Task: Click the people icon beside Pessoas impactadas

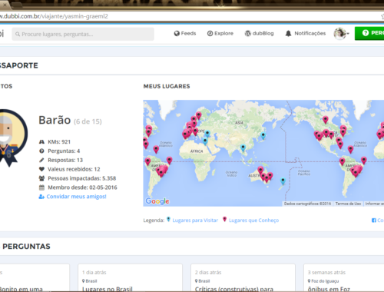Action: [x=41, y=178]
